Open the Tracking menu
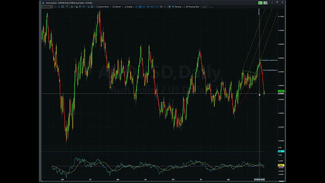325x183 pixels. [178, 7]
